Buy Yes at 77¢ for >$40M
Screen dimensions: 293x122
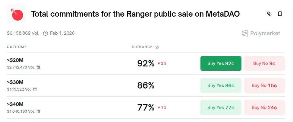221,108
